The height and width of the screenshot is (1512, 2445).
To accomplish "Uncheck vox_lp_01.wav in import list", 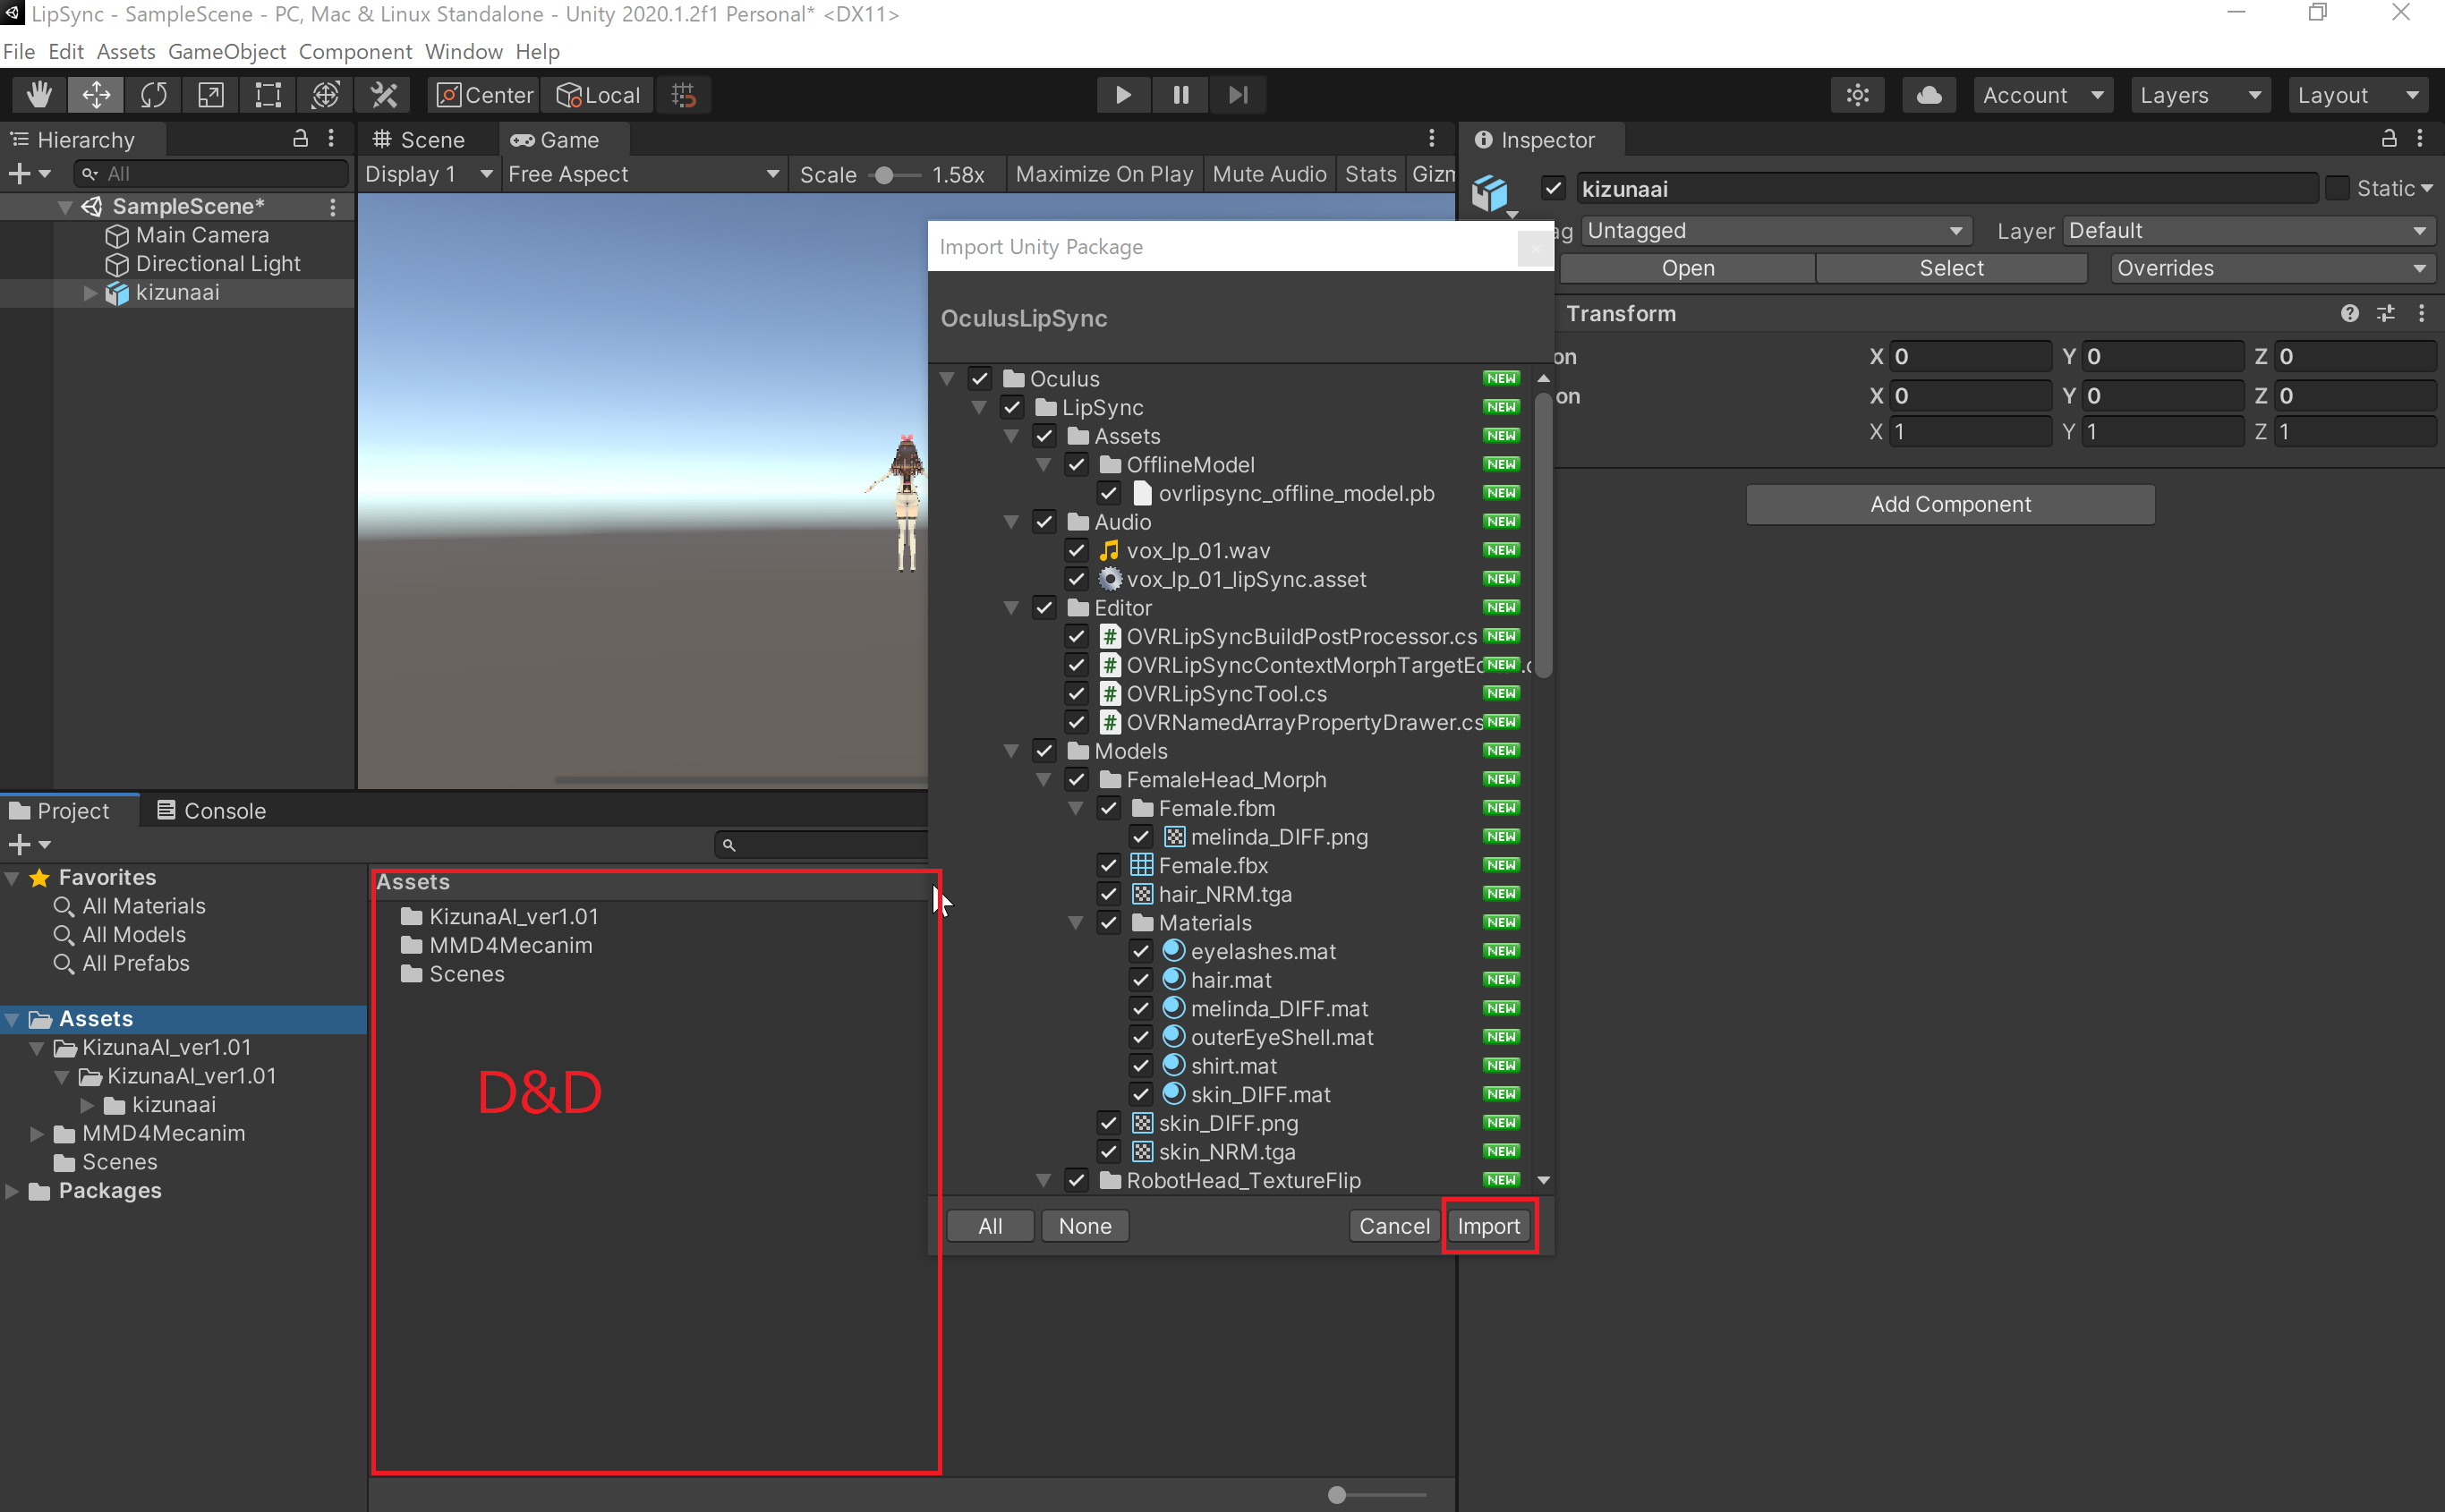I will tap(1076, 550).
